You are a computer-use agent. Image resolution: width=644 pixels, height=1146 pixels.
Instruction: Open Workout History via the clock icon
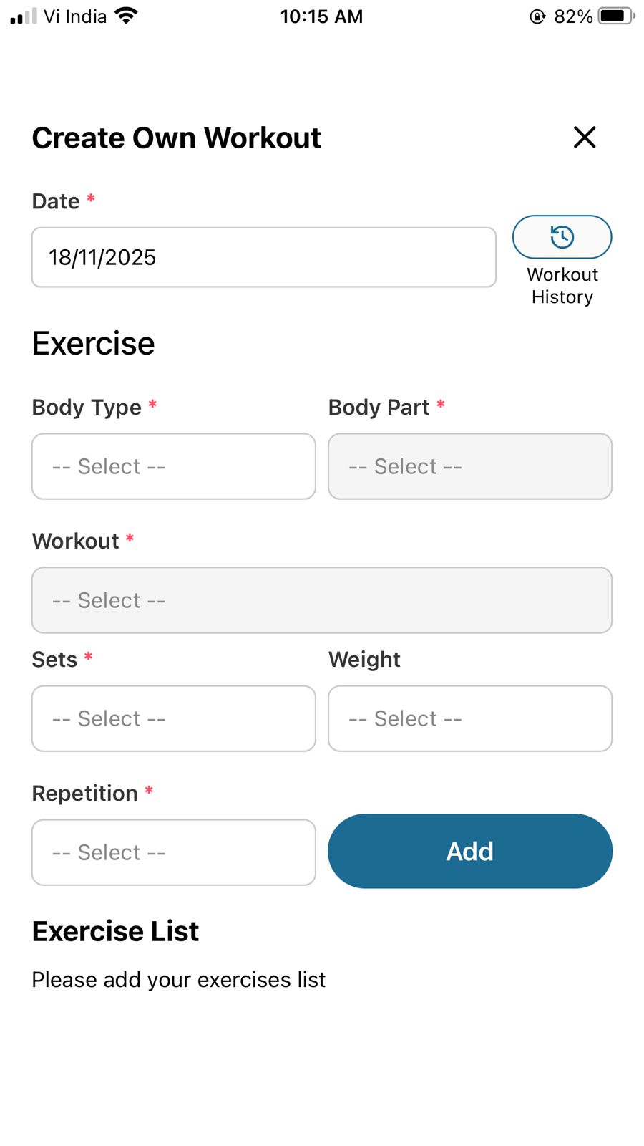click(x=562, y=237)
